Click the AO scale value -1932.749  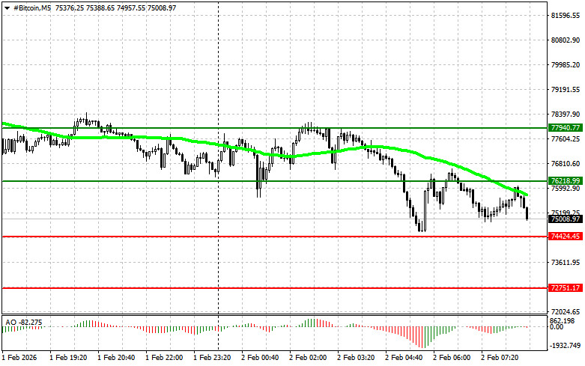[x=565, y=346]
